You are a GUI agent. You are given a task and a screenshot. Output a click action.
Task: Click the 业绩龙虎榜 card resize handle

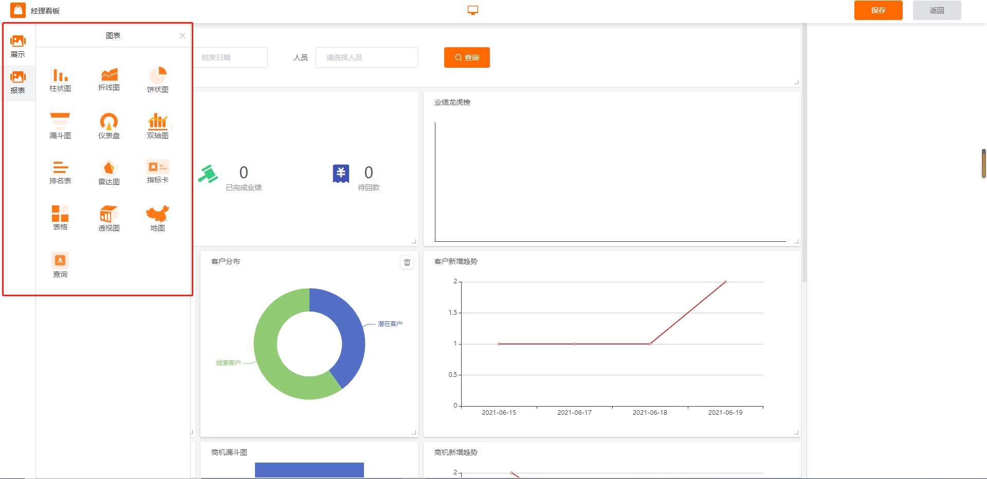coord(796,241)
